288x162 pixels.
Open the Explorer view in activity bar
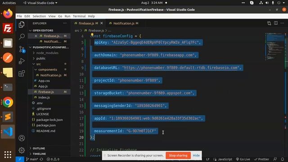(x=22, y=24)
